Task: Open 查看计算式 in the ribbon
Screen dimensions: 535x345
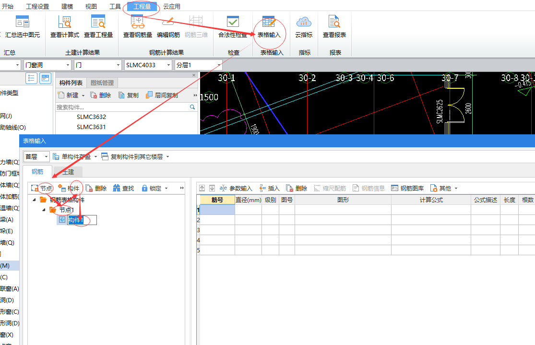Action: click(64, 27)
